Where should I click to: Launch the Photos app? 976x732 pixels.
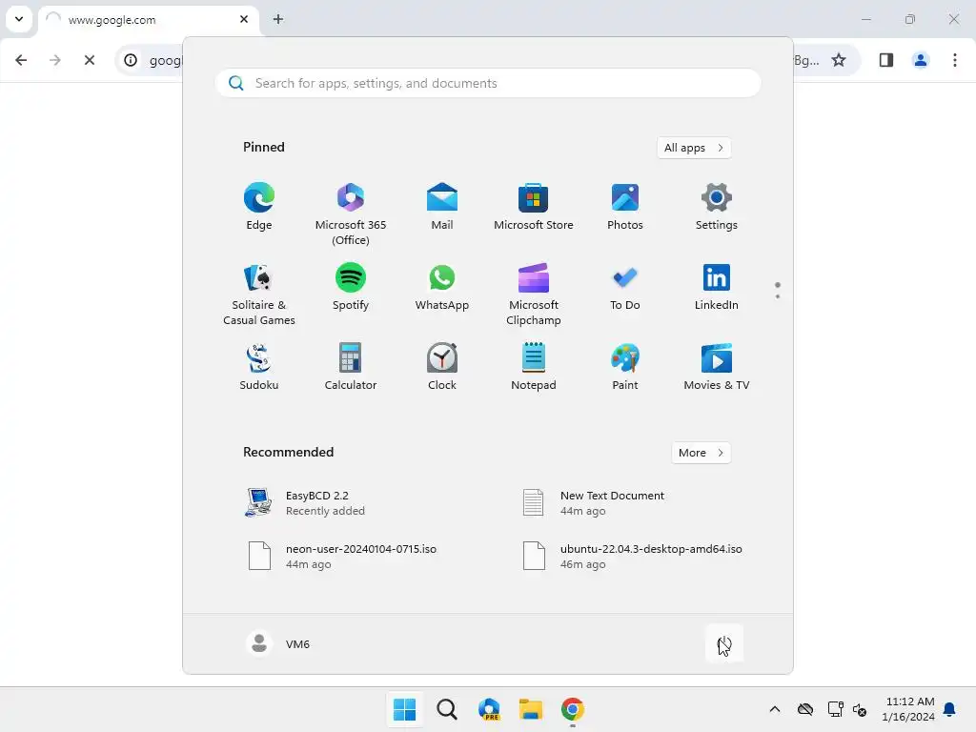tap(625, 207)
